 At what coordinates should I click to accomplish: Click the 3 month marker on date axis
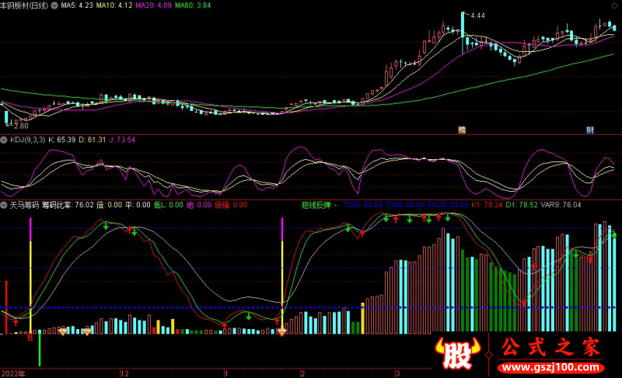point(397,373)
